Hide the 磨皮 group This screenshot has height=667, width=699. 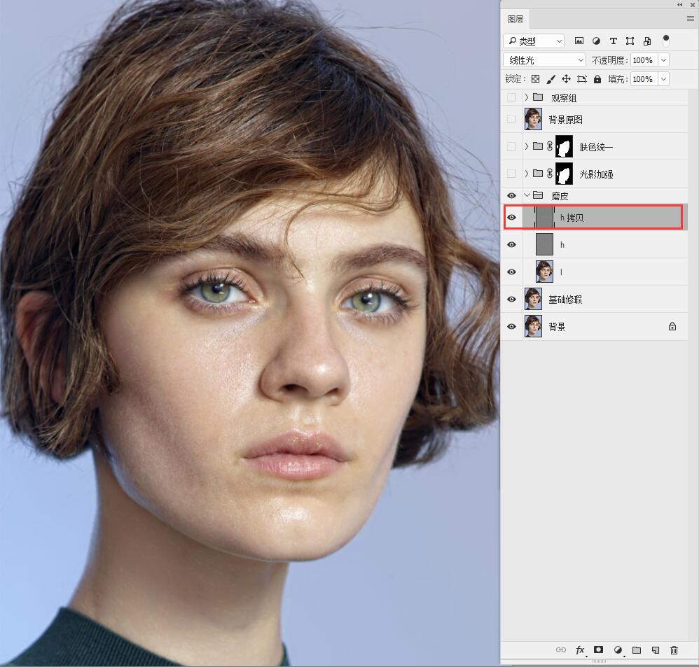pyautogui.click(x=512, y=195)
